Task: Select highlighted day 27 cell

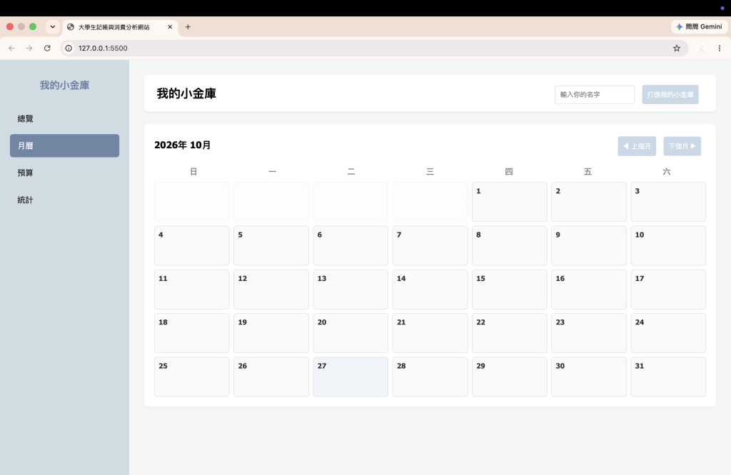Action: point(351,377)
